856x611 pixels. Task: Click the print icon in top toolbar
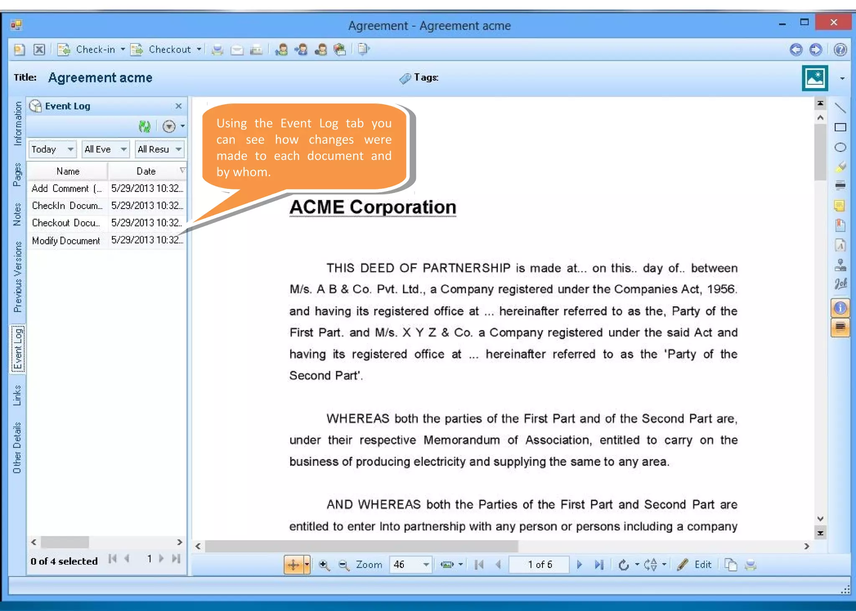click(217, 50)
